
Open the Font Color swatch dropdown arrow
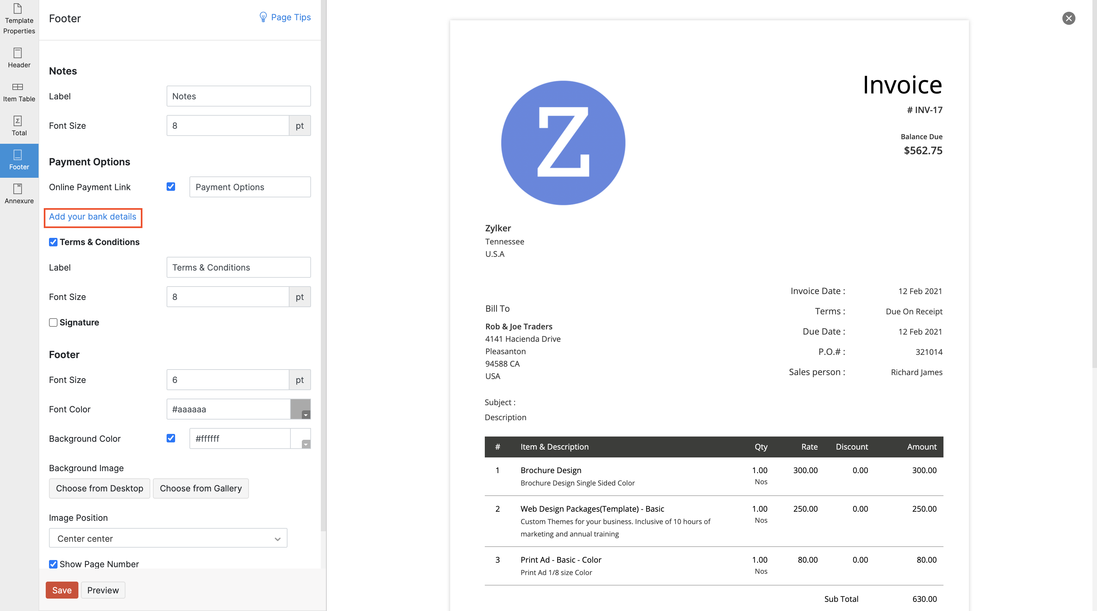click(306, 415)
